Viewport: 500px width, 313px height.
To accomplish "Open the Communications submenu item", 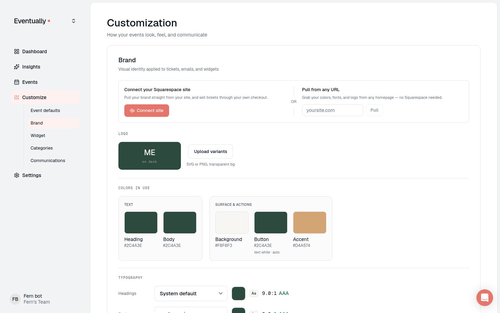I will (x=53, y=161).
